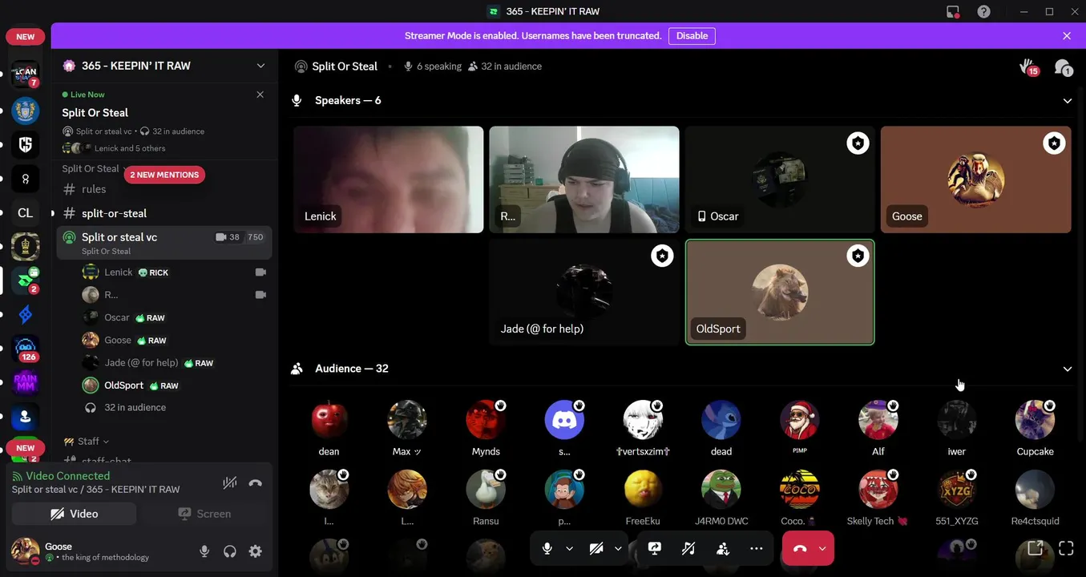1086x577 pixels.
Task: Click the Oscar speaker tile
Action: (x=780, y=180)
